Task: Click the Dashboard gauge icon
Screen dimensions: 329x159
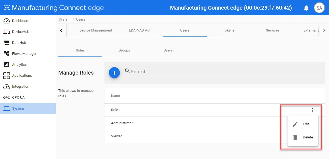Action: click(7, 21)
